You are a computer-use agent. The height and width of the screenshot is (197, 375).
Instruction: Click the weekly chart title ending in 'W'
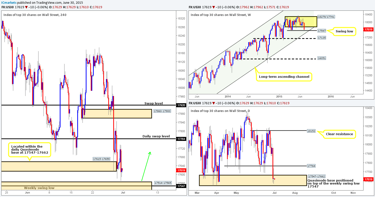click(220, 15)
